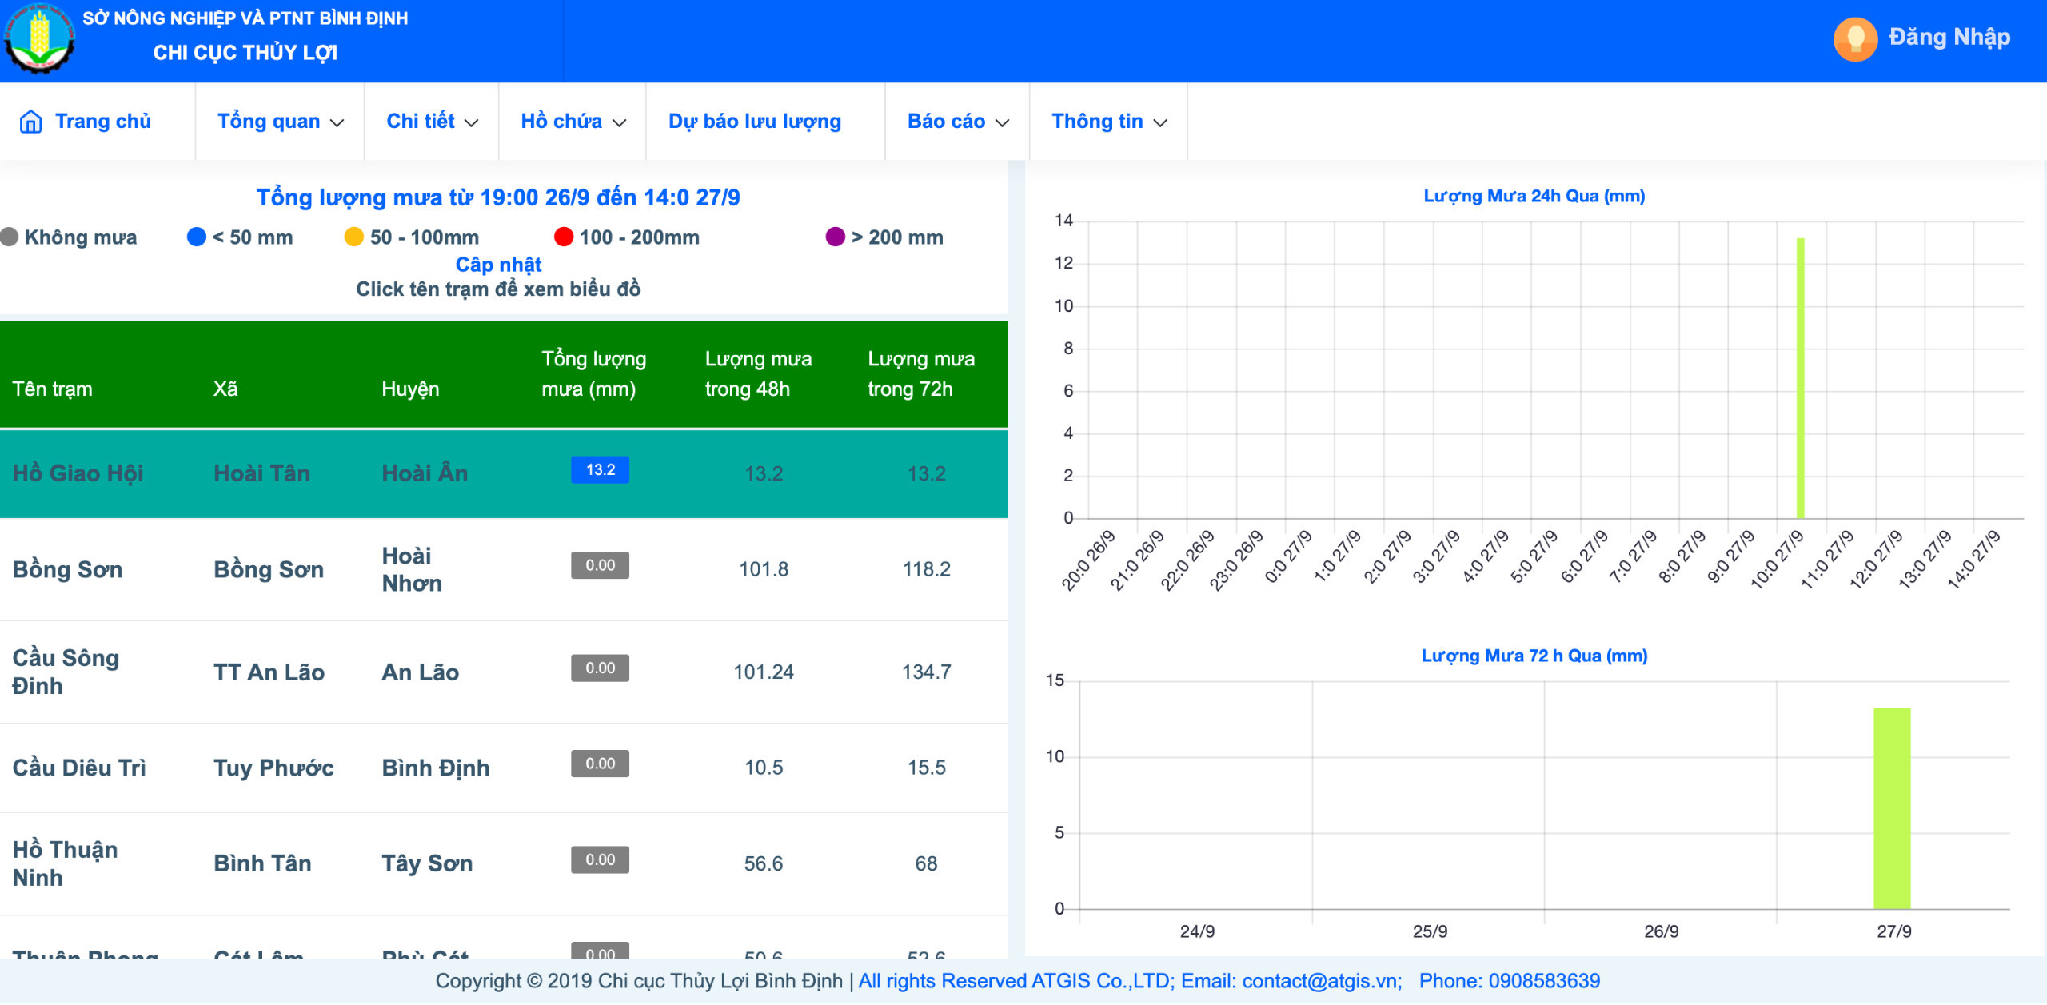Click the purple over 200 mm legend dot
Screen dimensions: 2047x1005
pos(835,237)
